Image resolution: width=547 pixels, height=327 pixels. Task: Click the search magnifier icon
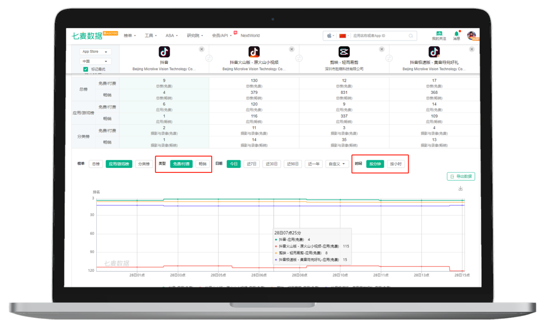coord(411,35)
